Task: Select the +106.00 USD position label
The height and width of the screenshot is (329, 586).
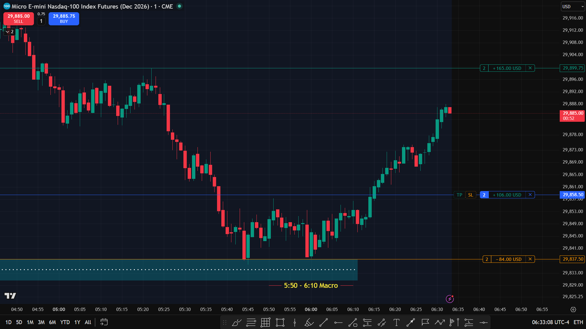Action: point(507,195)
